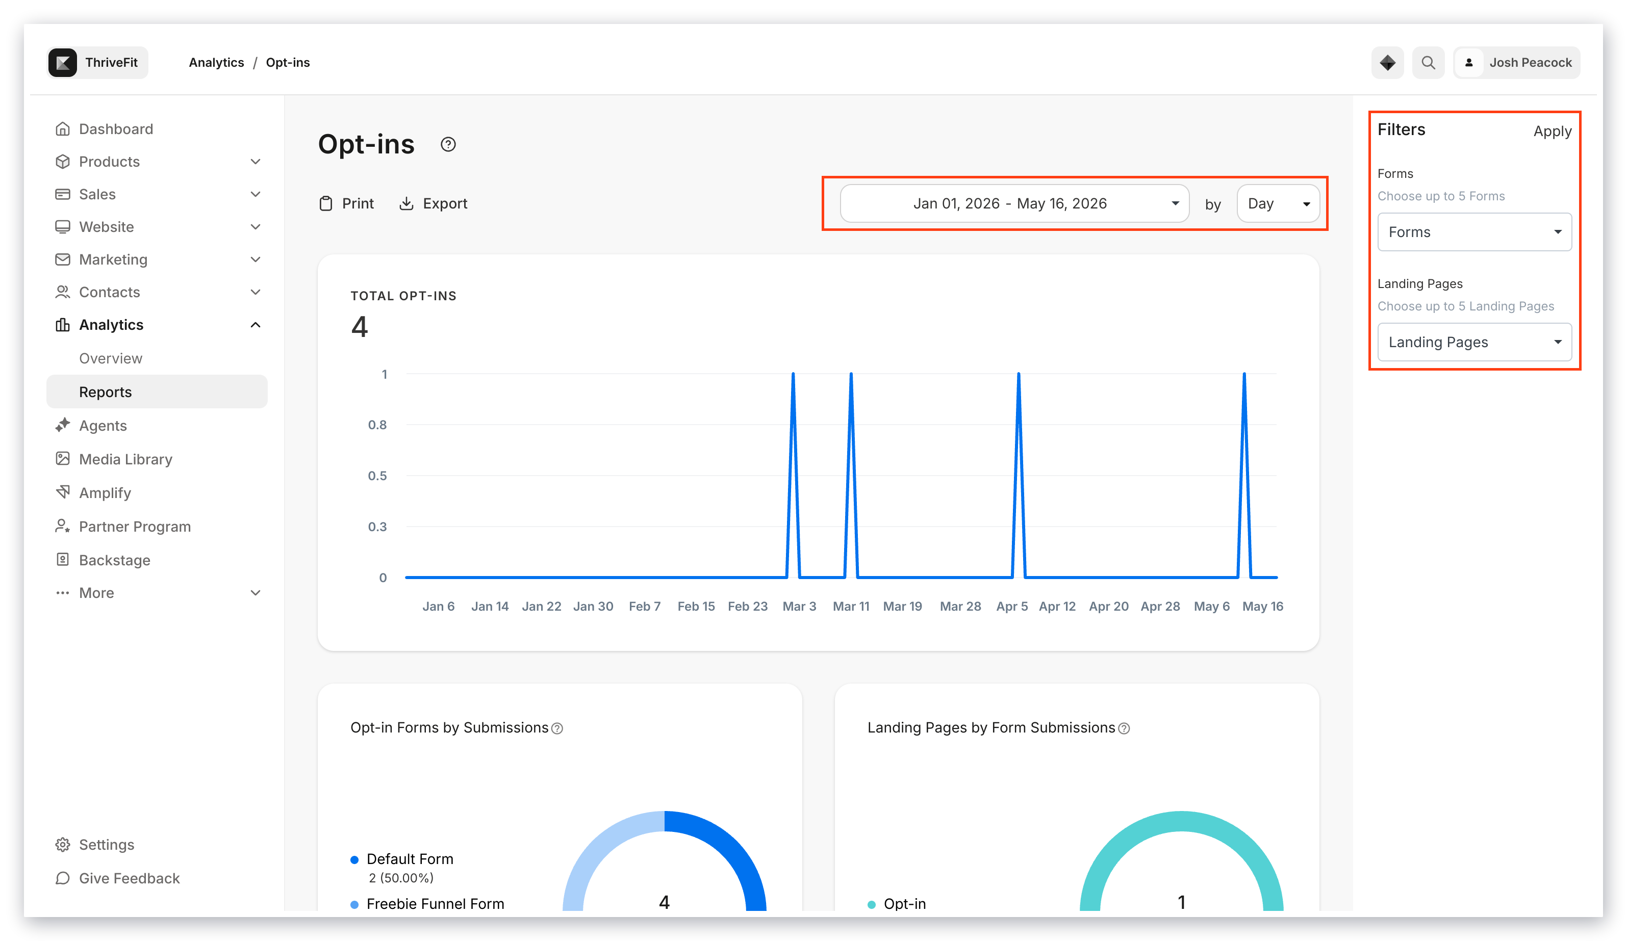
Task: Click the Export button label
Action: [445, 203]
